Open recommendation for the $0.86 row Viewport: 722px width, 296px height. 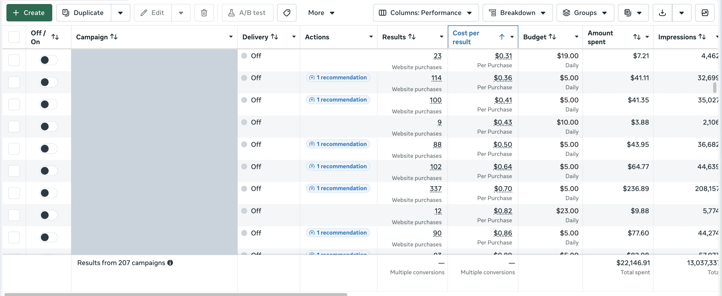point(338,233)
